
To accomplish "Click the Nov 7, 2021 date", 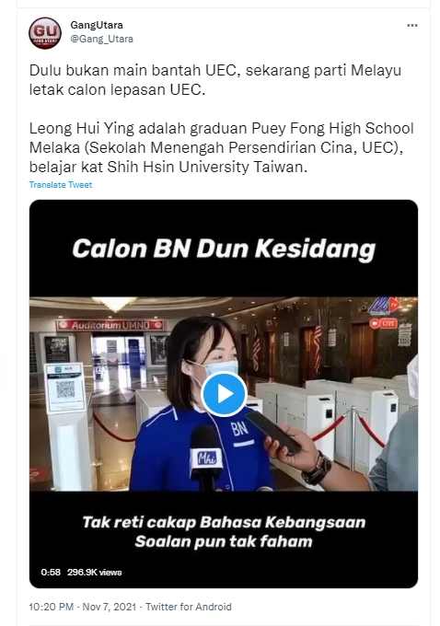I will pyautogui.click(x=110, y=607).
